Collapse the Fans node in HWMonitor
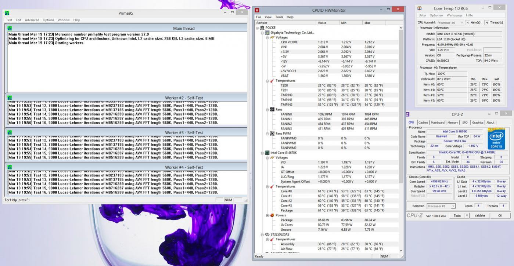This screenshot has width=514, height=266. tap(267, 109)
